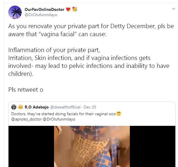Image resolution: width=178 pixels, height=167 pixels.
Task: Click the party face emoji beside the name
Action: [75, 9]
